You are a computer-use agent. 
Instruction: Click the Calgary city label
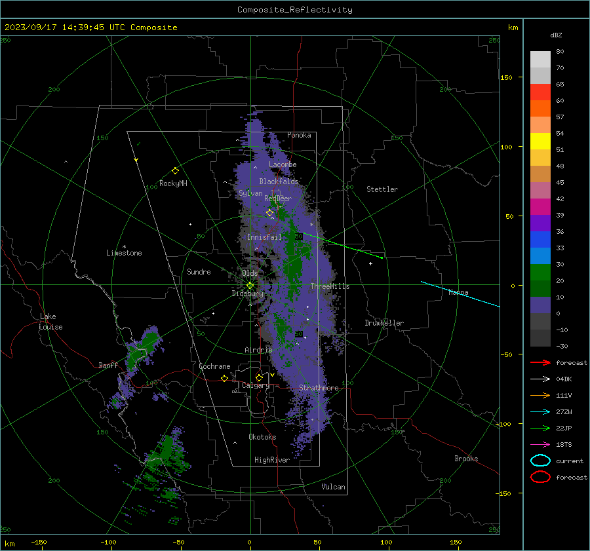pos(256,385)
